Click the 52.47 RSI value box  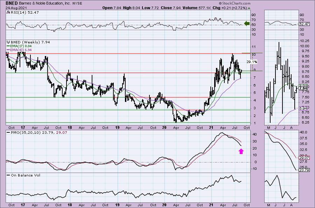[304, 24]
